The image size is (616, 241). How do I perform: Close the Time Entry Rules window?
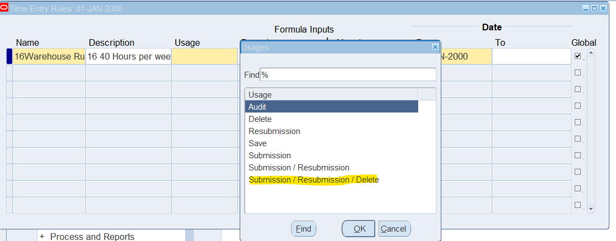603,8
